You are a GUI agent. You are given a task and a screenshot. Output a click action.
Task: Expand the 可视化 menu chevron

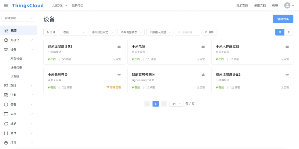coord(32,40)
